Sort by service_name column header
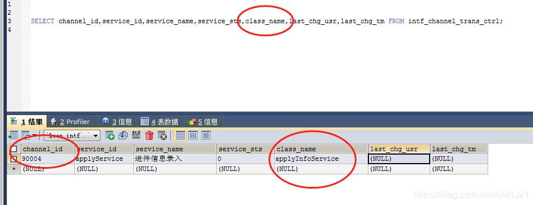Screen dimensions: 533x205 [x=175, y=149]
